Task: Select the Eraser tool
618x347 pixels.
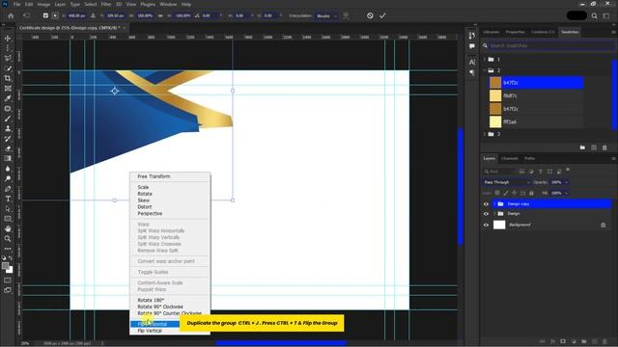Action: tap(8, 148)
